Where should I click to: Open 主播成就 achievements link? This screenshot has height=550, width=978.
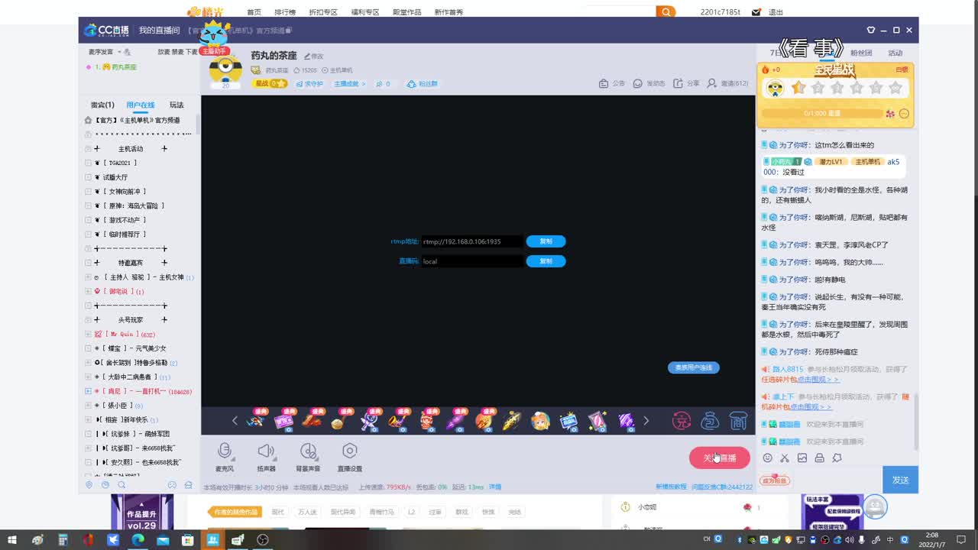(x=350, y=84)
